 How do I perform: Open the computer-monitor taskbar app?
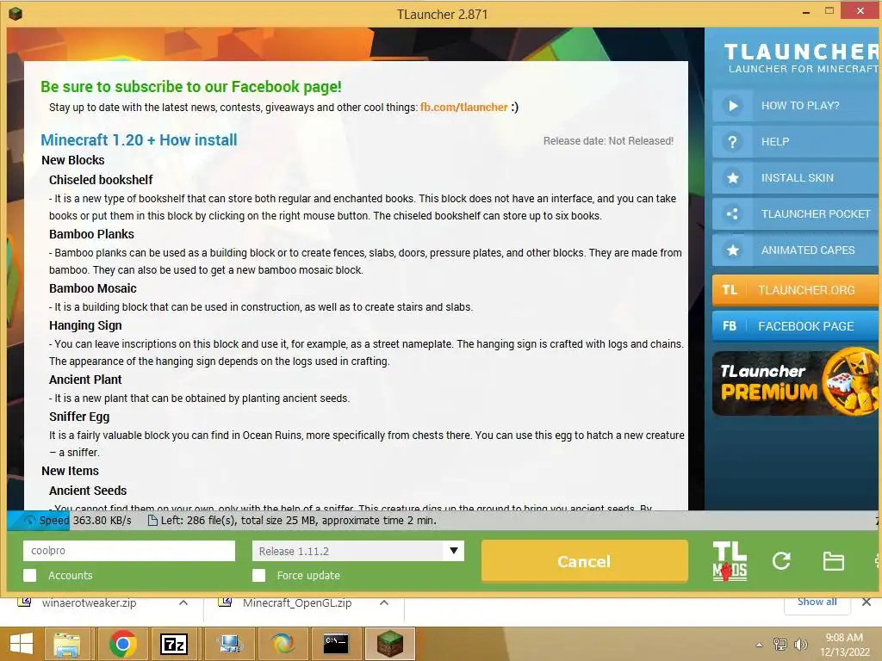(x=229, y=644)
